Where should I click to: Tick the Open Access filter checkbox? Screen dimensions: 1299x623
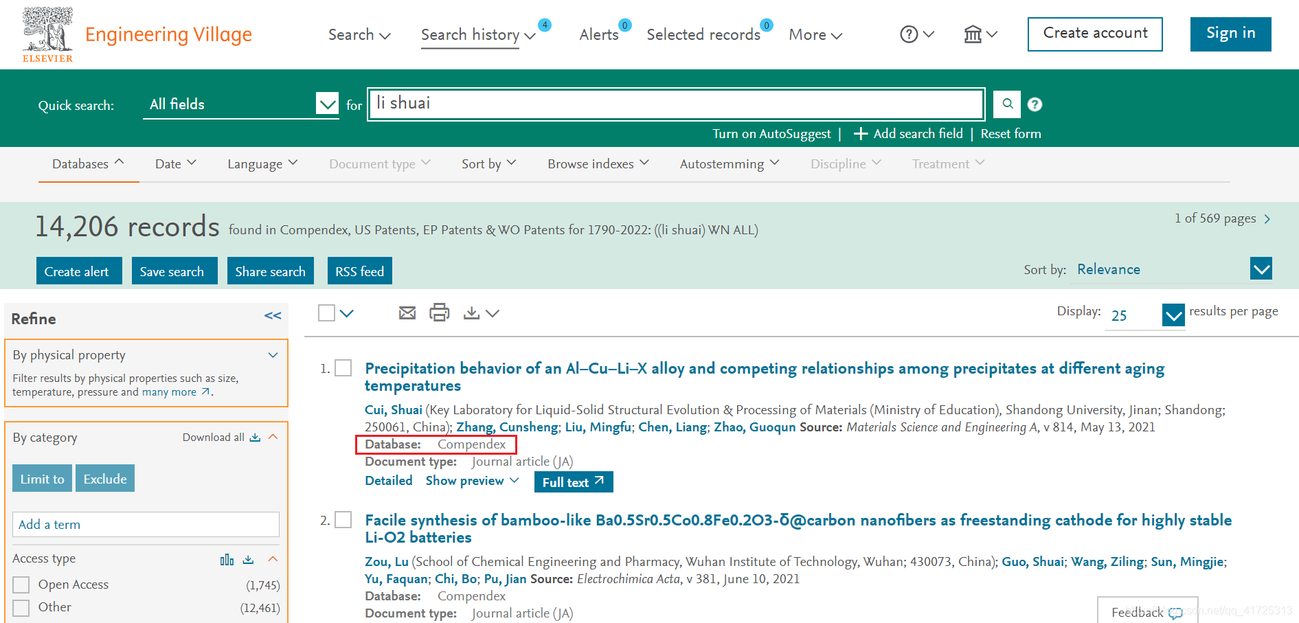[x=21, y=585]
